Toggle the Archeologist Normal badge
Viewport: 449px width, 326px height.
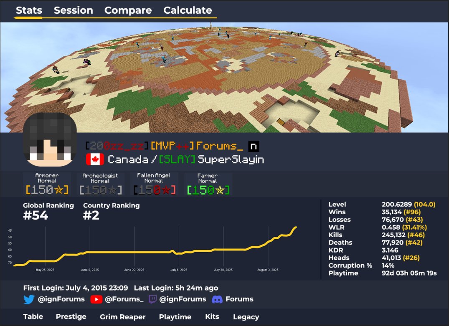click(x=101, y=183)
